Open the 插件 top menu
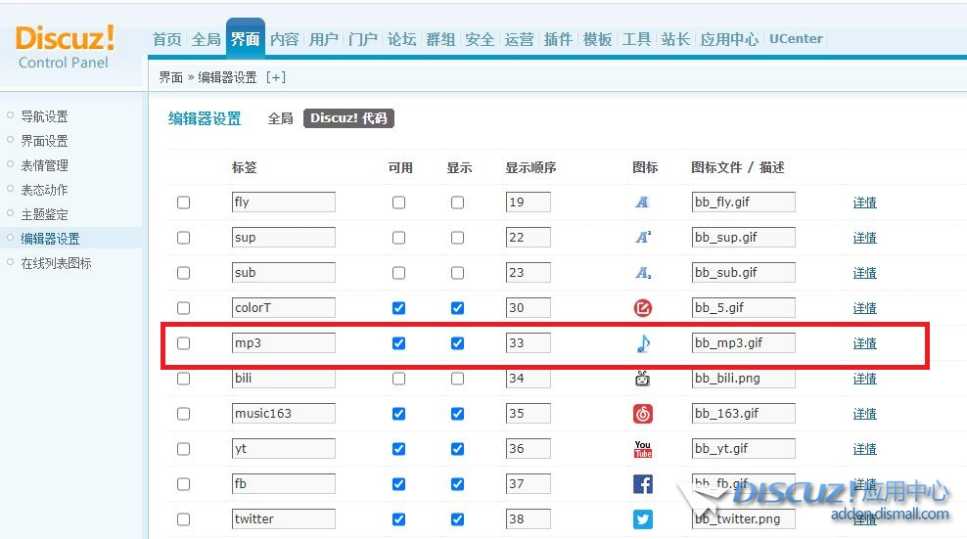The width and height of the screenshot is (967, 539). point(558,39)
